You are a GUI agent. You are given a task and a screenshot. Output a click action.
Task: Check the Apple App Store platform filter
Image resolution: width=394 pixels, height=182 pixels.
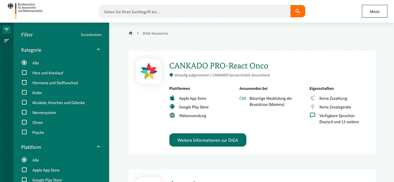(24, 170)
